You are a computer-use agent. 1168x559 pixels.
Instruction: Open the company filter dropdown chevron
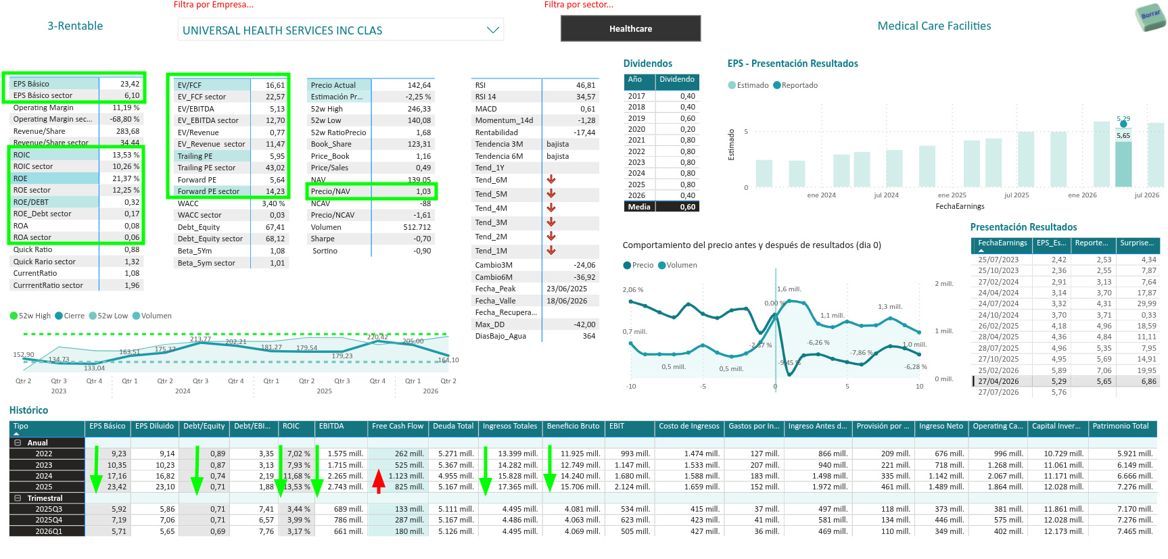point(493,30)
